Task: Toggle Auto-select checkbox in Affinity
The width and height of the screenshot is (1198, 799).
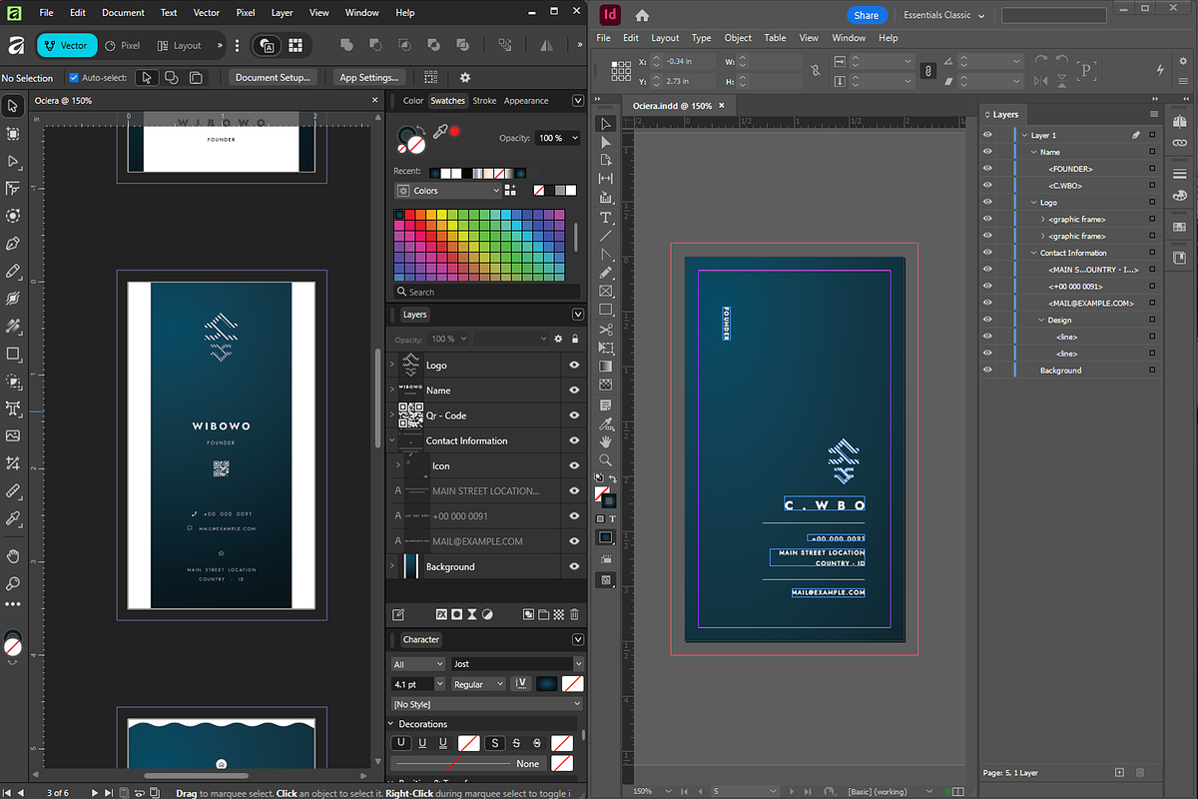Action: pos(74,77)
